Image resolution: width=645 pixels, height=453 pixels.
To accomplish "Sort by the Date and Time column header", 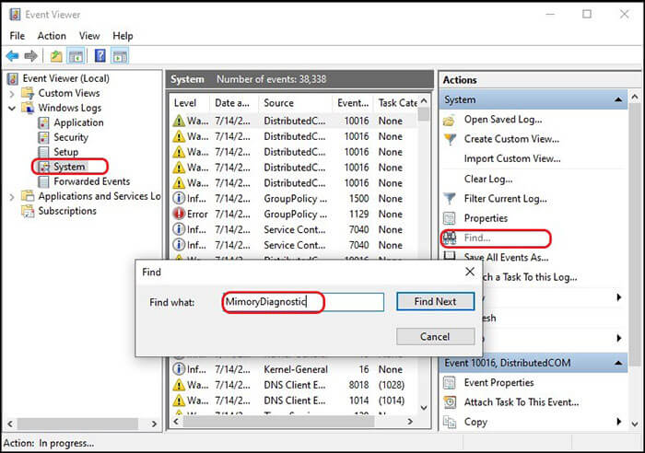I will 234,103.
